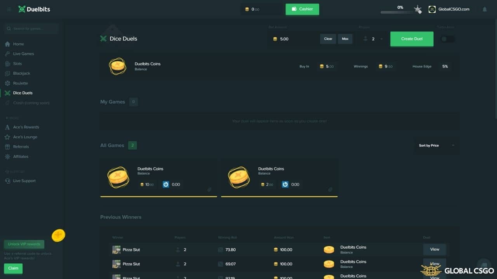Image resolution: width=497 pixels, height=279 pixels.
Task: Click timer icon on the 2.00 duel
Action: 285,184
